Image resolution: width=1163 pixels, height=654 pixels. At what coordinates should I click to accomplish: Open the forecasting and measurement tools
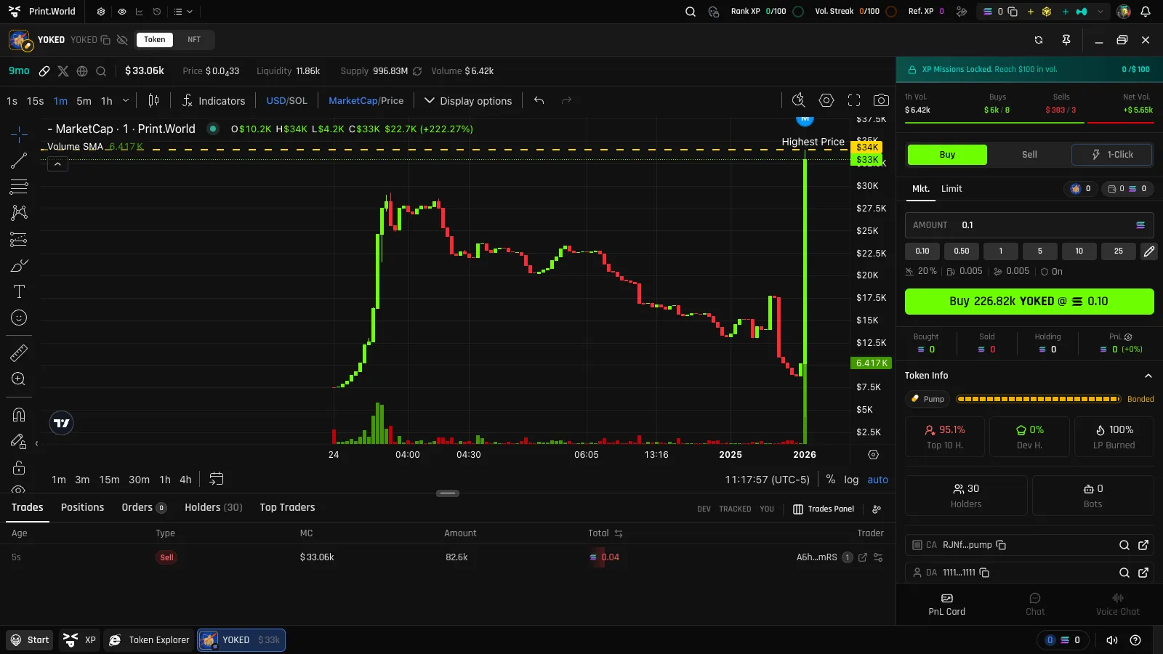click(19, 239)
